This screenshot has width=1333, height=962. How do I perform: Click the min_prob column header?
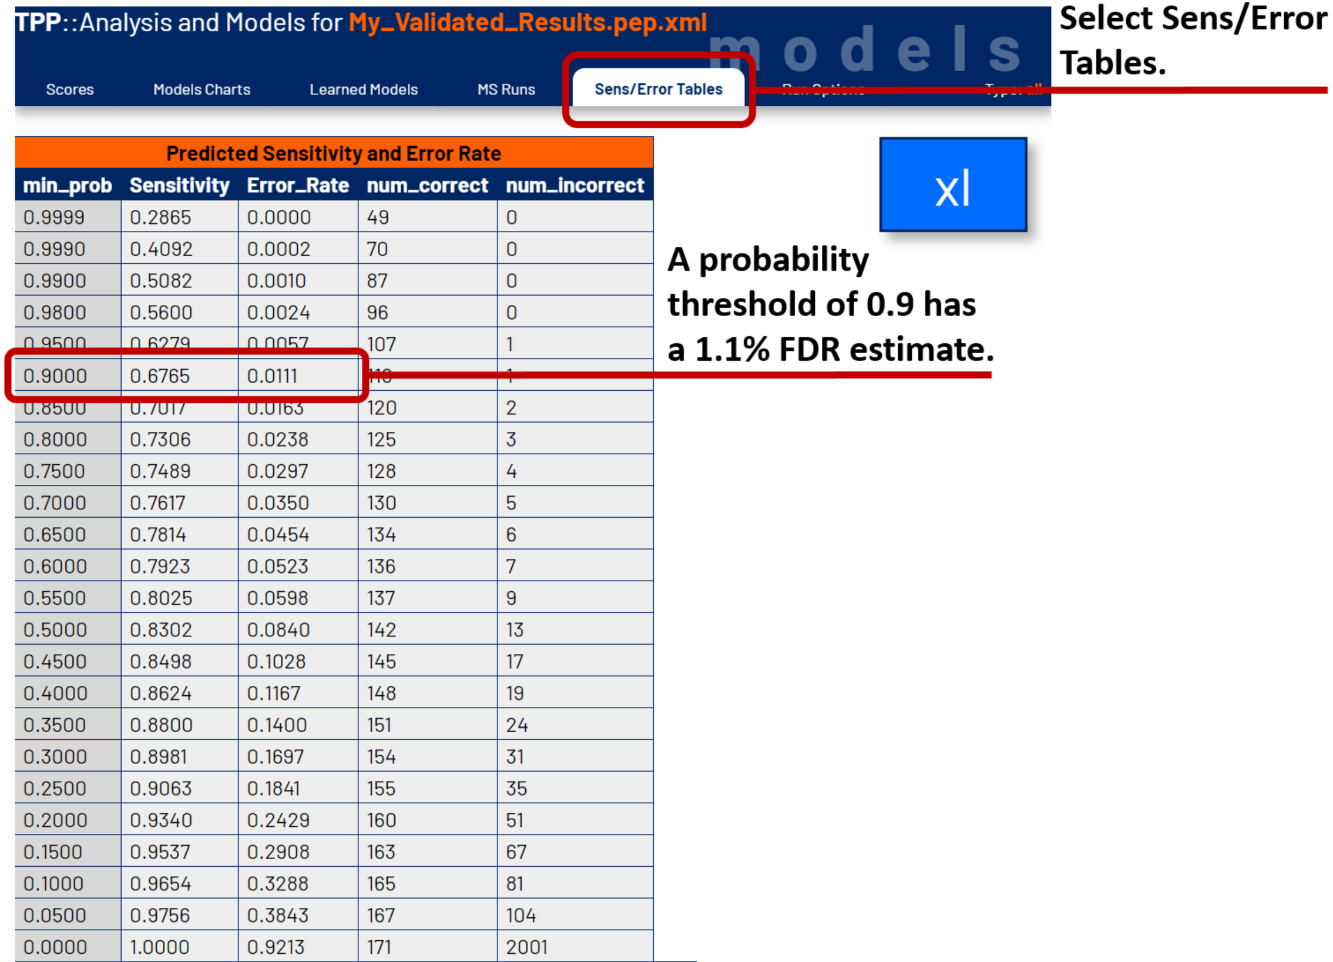click(x=67, y=185)
